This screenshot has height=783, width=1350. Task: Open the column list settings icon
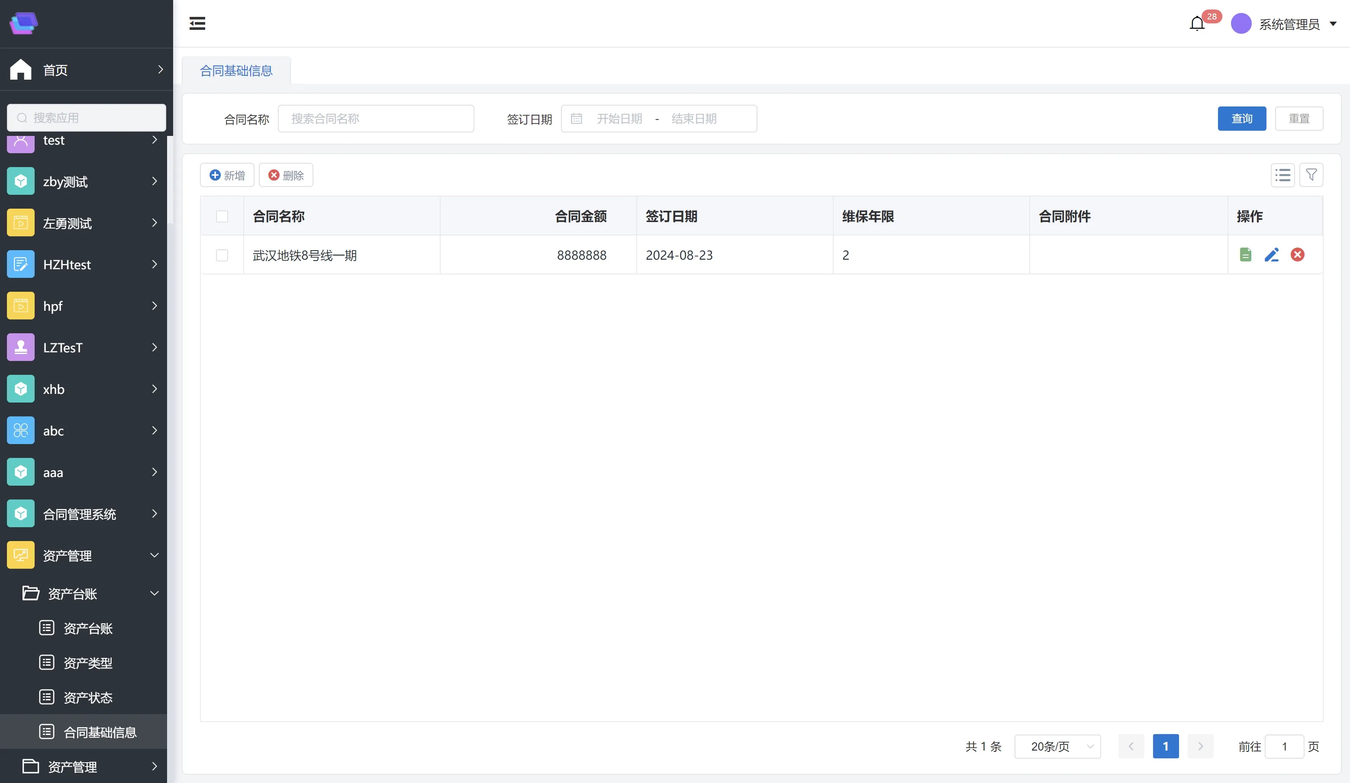tap(1282, 175)
